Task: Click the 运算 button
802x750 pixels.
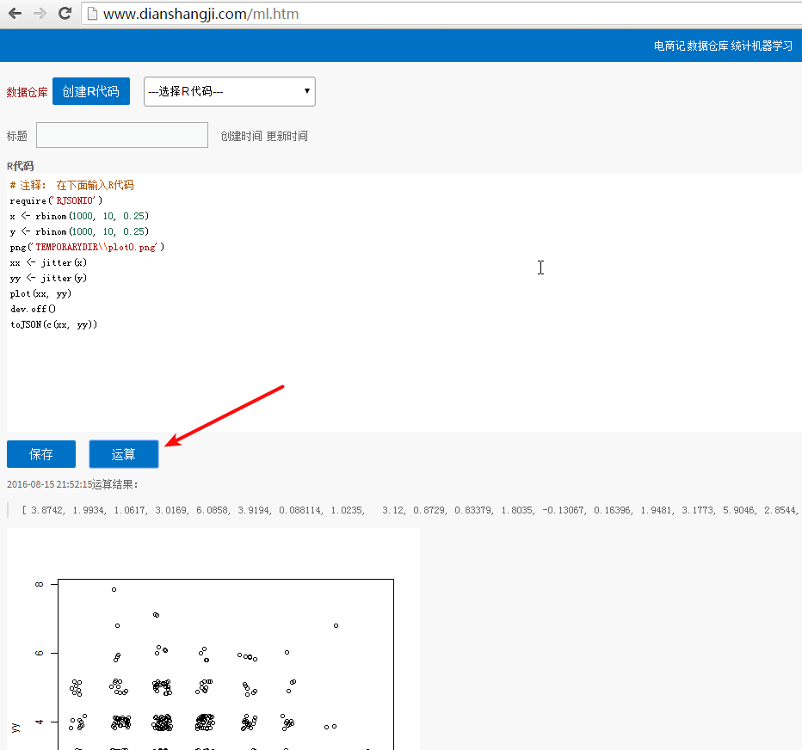Action: click(124, 454)
